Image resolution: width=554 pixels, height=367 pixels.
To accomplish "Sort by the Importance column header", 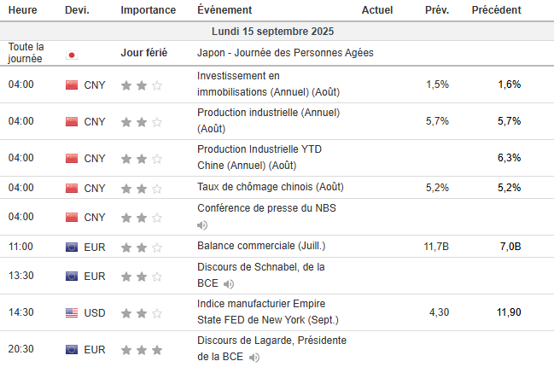I will (149, 10).
